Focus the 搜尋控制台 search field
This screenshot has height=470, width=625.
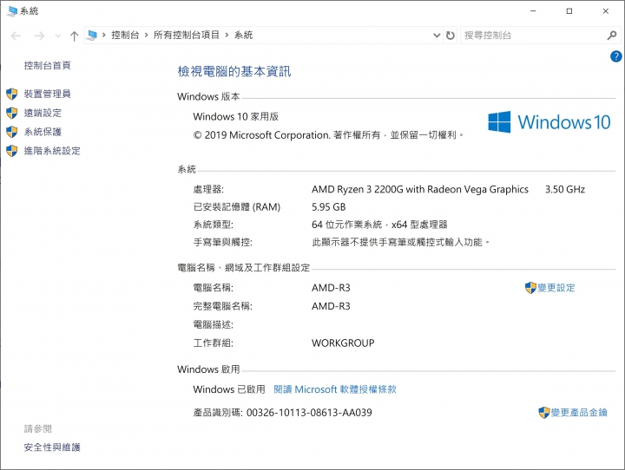(x=534, y=36)
